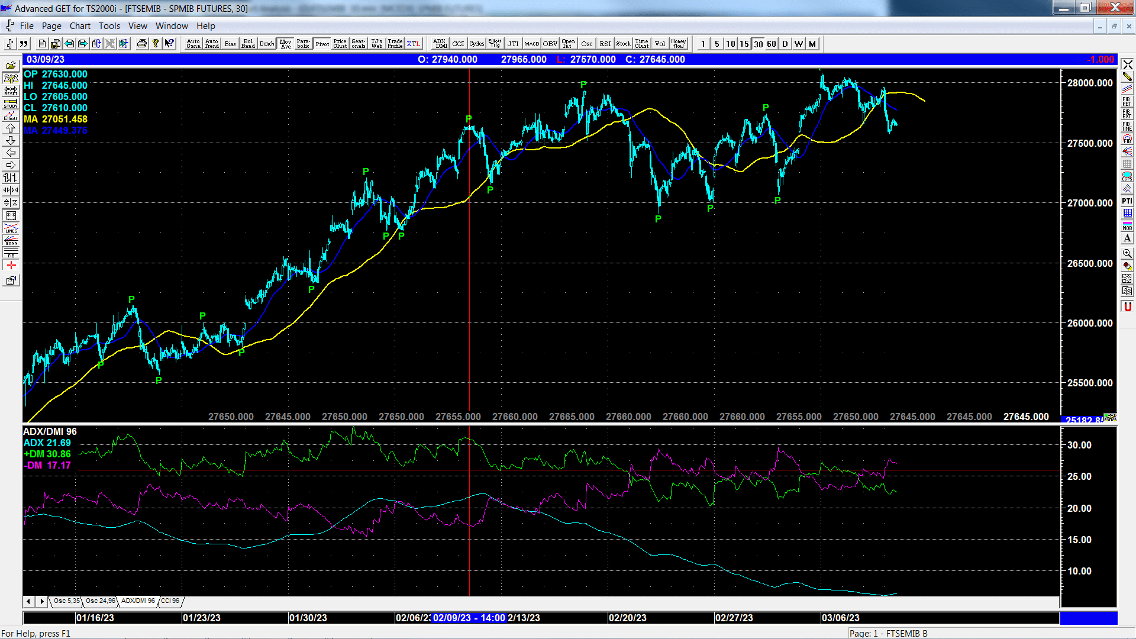Image resolution: width=1136 pixels, height=639 pixels.
Task: Click the new page icon
Action: tap(42, 44)
